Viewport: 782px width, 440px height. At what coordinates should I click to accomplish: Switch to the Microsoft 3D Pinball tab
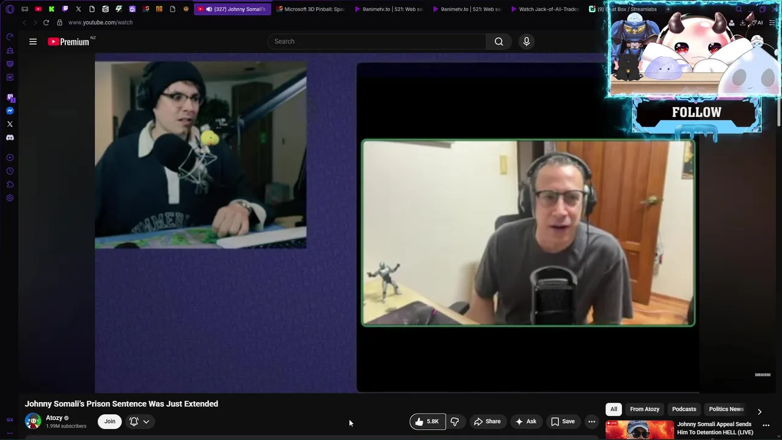click(310, 9)
